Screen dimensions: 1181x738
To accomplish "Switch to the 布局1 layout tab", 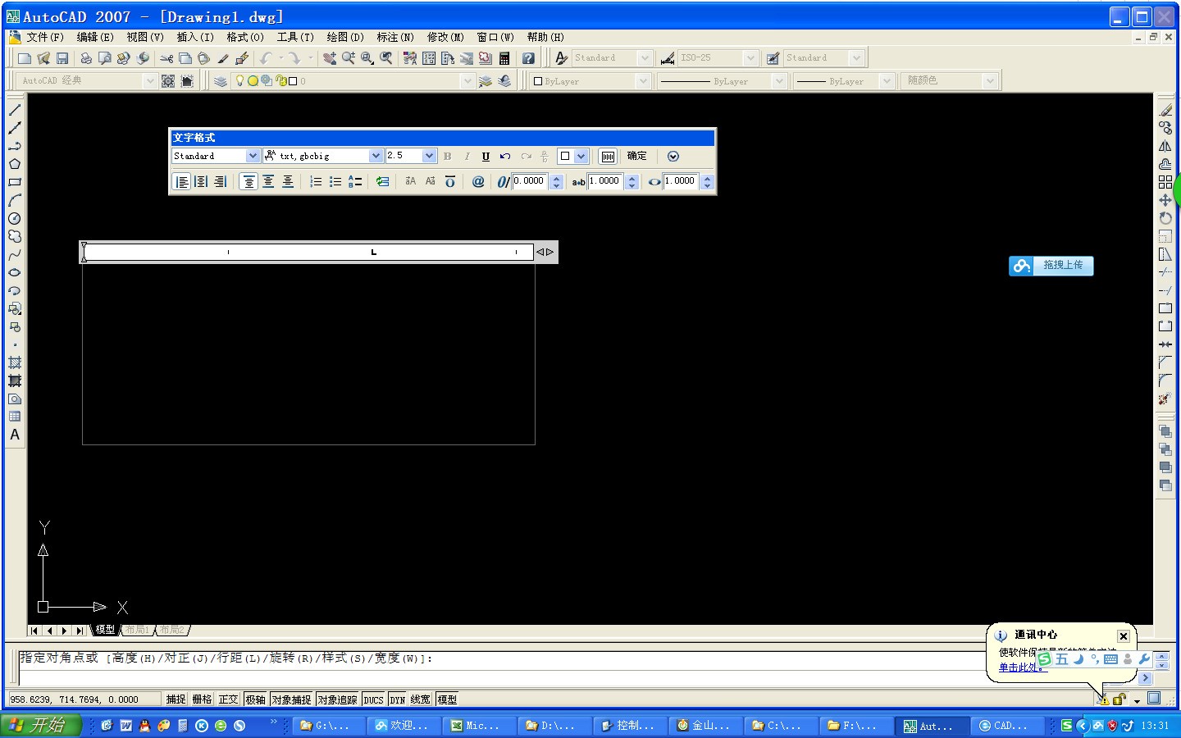I will 137,630.
